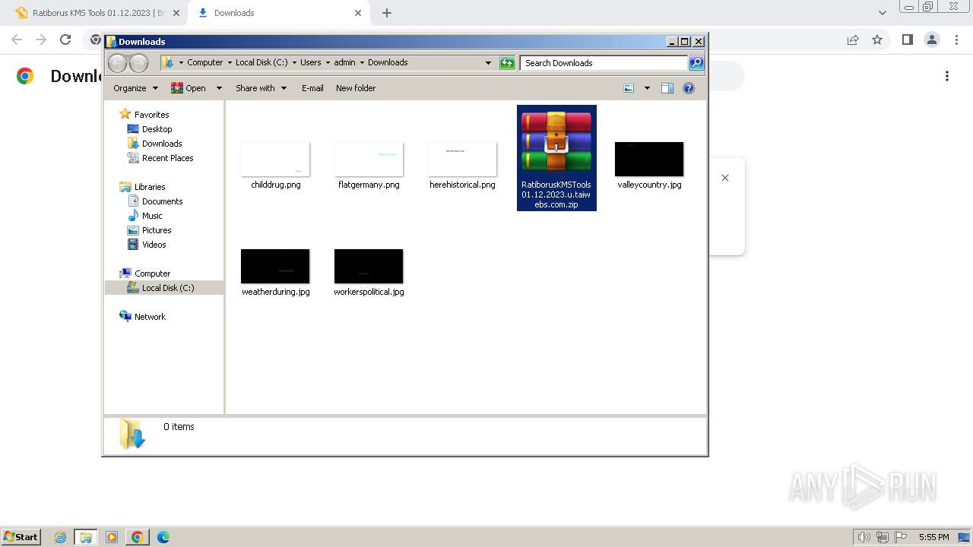The height and width of the screenshot is (547, 973).
Task: Open the Videos library
Action: pyautogui.click(x=154, y=245)
